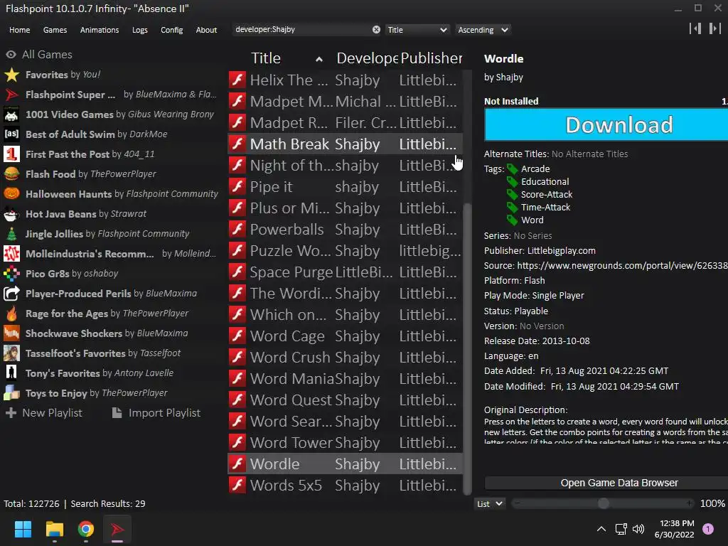Select the Wordle game row
Viewport: 728px width, 546px height.
click(345, 464)
